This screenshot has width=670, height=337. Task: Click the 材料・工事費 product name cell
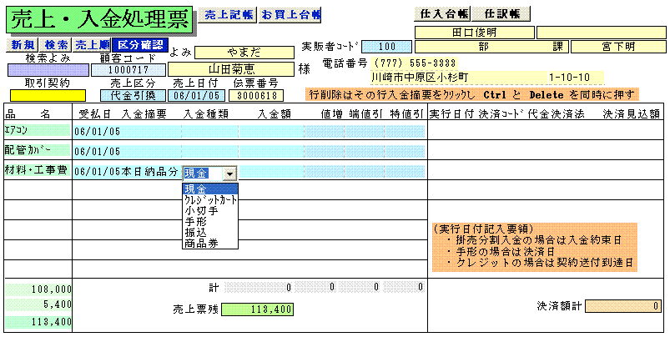[x=37, y=170]
